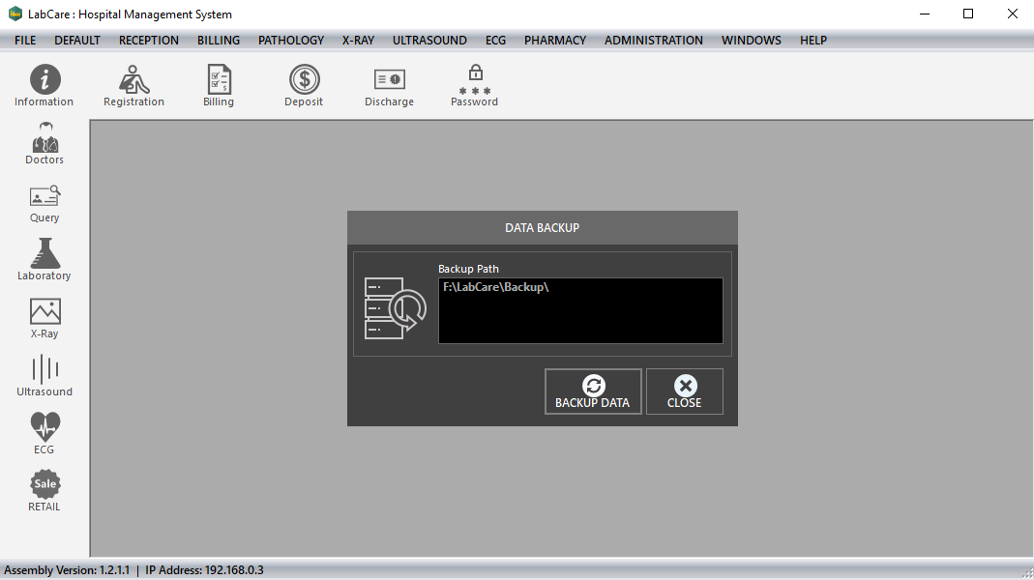The width and height of the screenshot is (1034, 580).
Task: Open the Password lock icon
Action: (475, 86)
